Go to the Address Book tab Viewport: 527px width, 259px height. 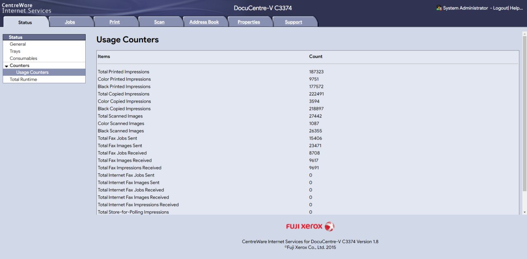pos(204,22)
